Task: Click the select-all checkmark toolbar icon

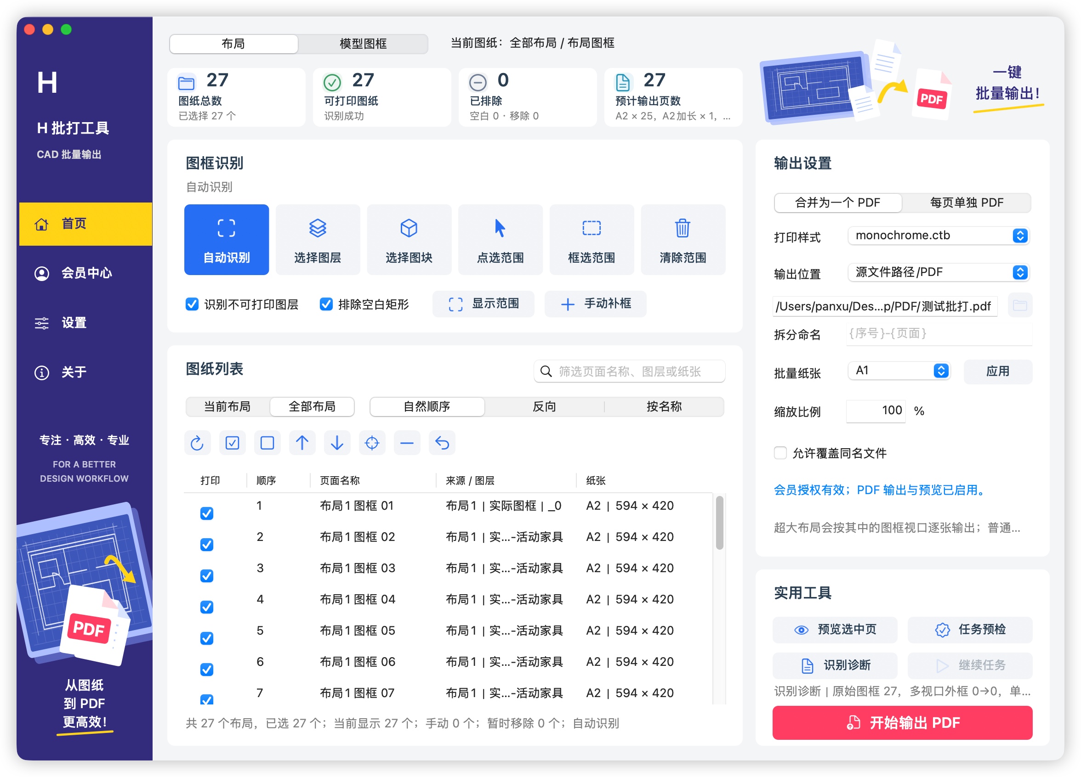Action: [x=232, y=443]
